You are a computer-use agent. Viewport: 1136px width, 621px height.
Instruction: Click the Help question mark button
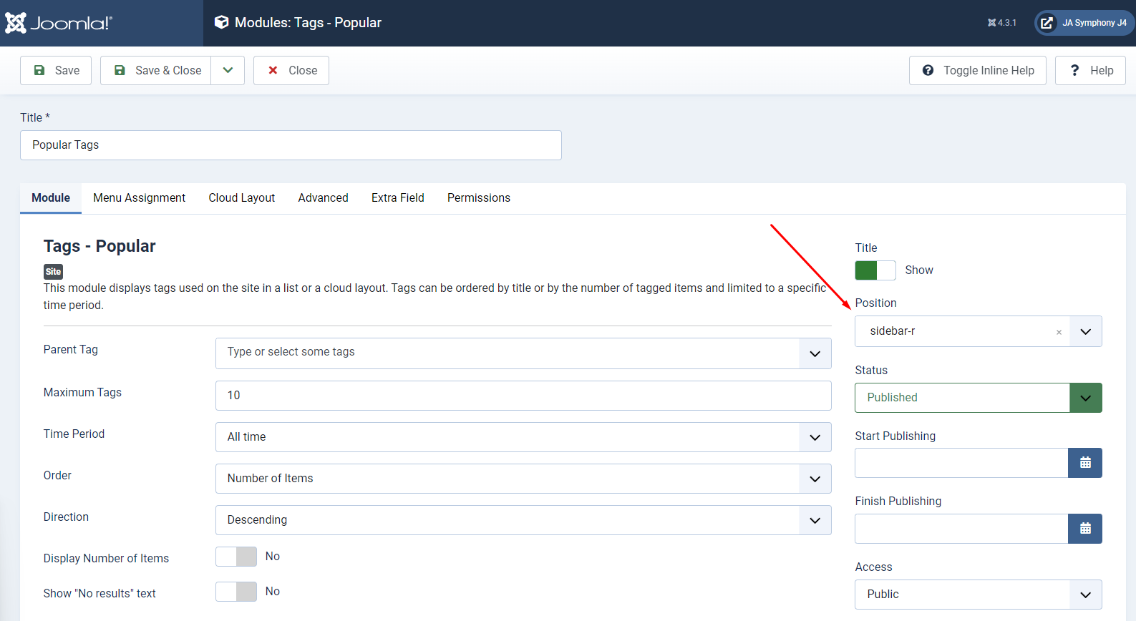click(x=1090, y=70)
